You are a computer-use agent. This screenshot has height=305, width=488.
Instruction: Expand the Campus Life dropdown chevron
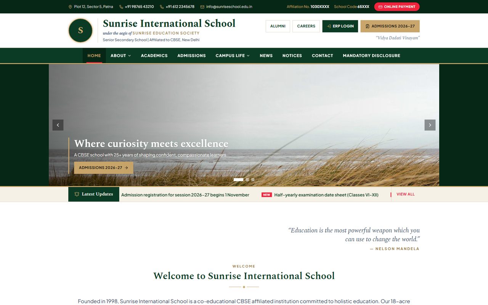click(x=248, y=56)
